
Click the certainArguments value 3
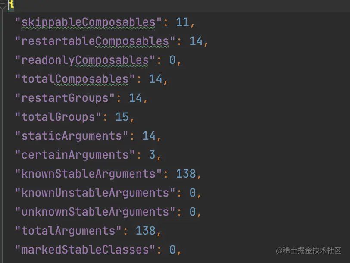152,155
